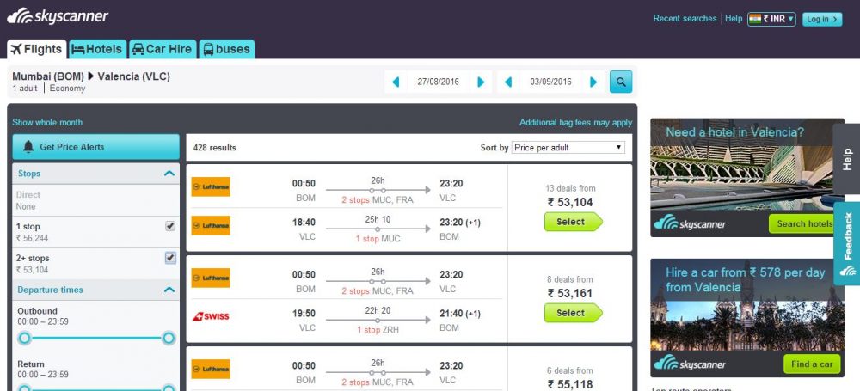Open Show whole month link
Image resolution: width=860 pixels, height=391 pixels.
[47, 123]
